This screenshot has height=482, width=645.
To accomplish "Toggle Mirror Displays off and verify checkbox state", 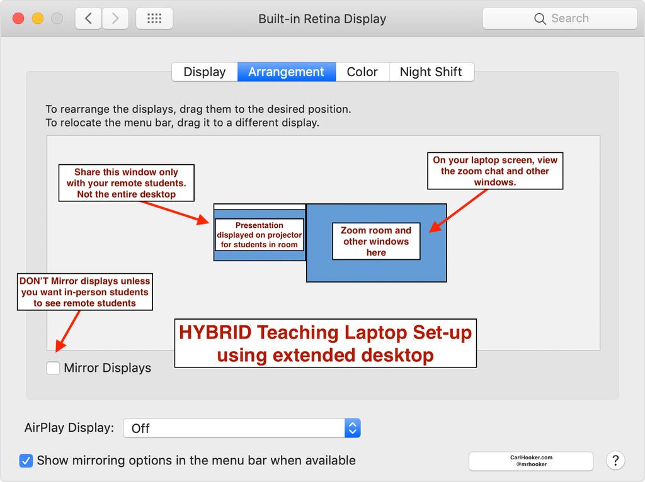I will coord(53,368).
